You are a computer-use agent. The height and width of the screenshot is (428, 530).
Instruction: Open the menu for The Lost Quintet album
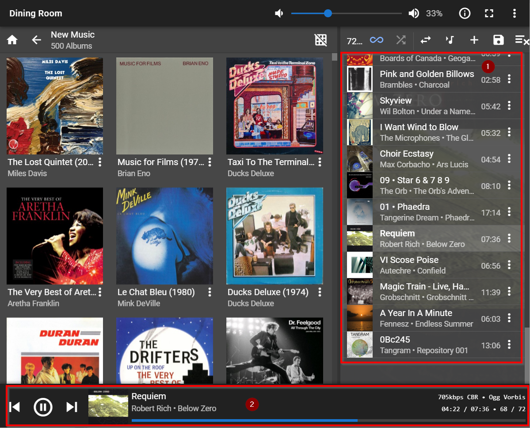click(100, 162)
